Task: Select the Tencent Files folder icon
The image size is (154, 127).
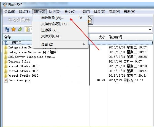Action: [x=6, y=61]
